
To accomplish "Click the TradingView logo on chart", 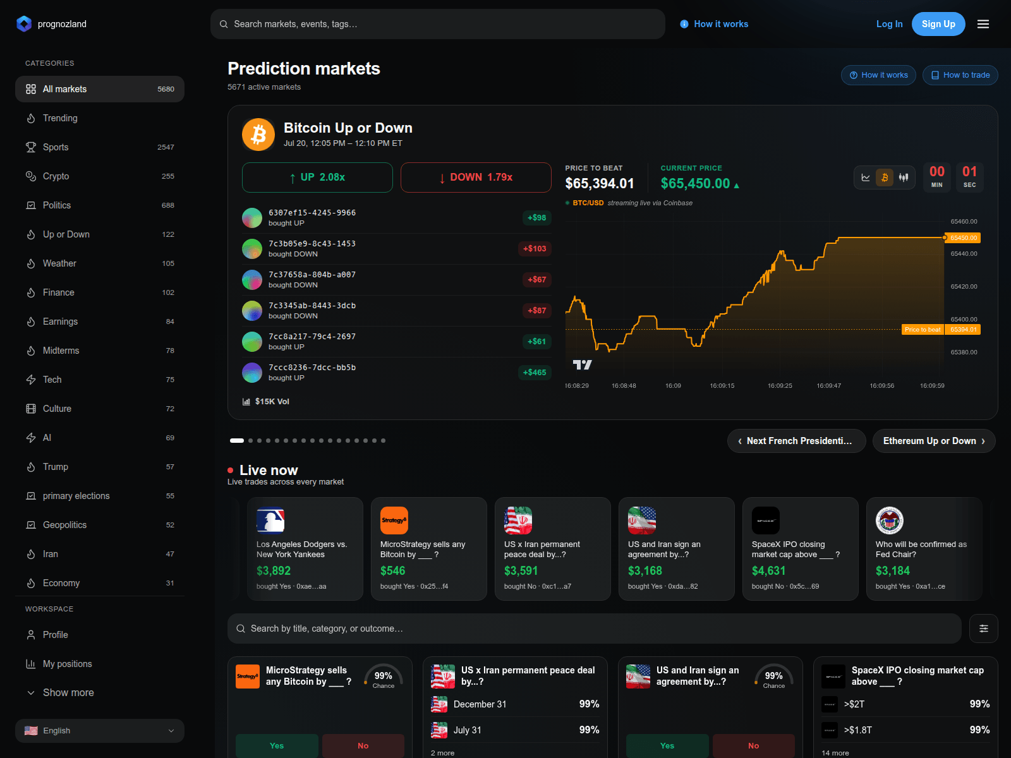I will click(x=582, y=364).
